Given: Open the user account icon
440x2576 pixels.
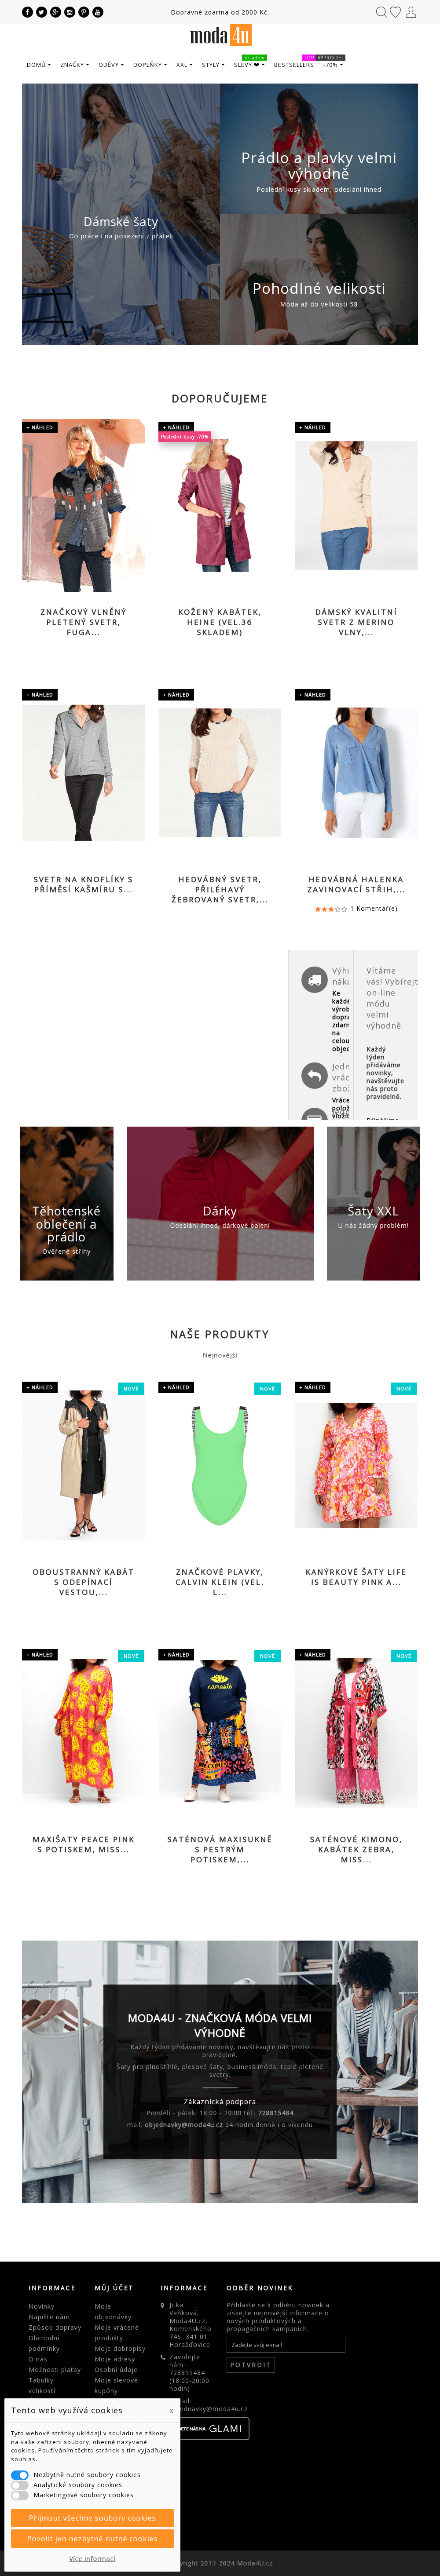Looking at the screenshot, I should pyautogui.click(x=410, y=12).
